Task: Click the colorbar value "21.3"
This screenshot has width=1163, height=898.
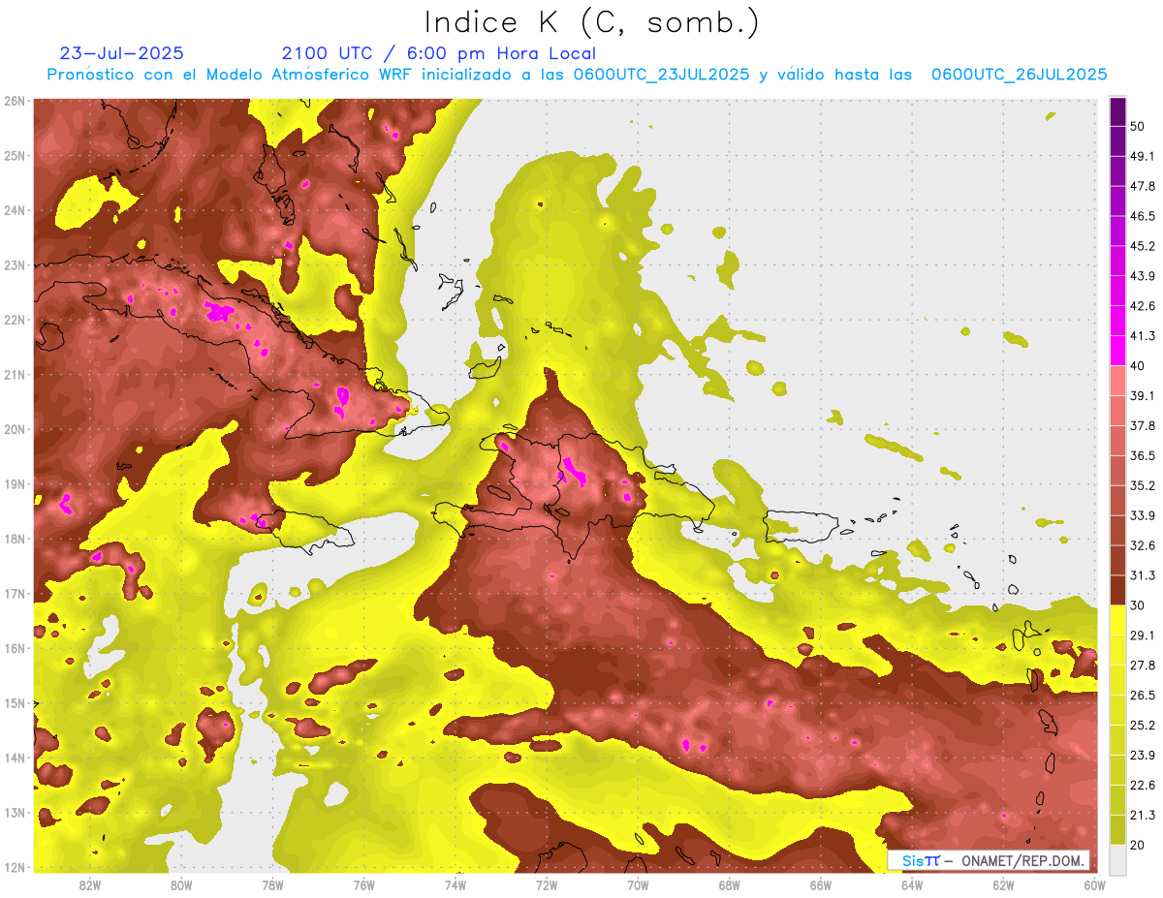Action: pos(1143,815)
